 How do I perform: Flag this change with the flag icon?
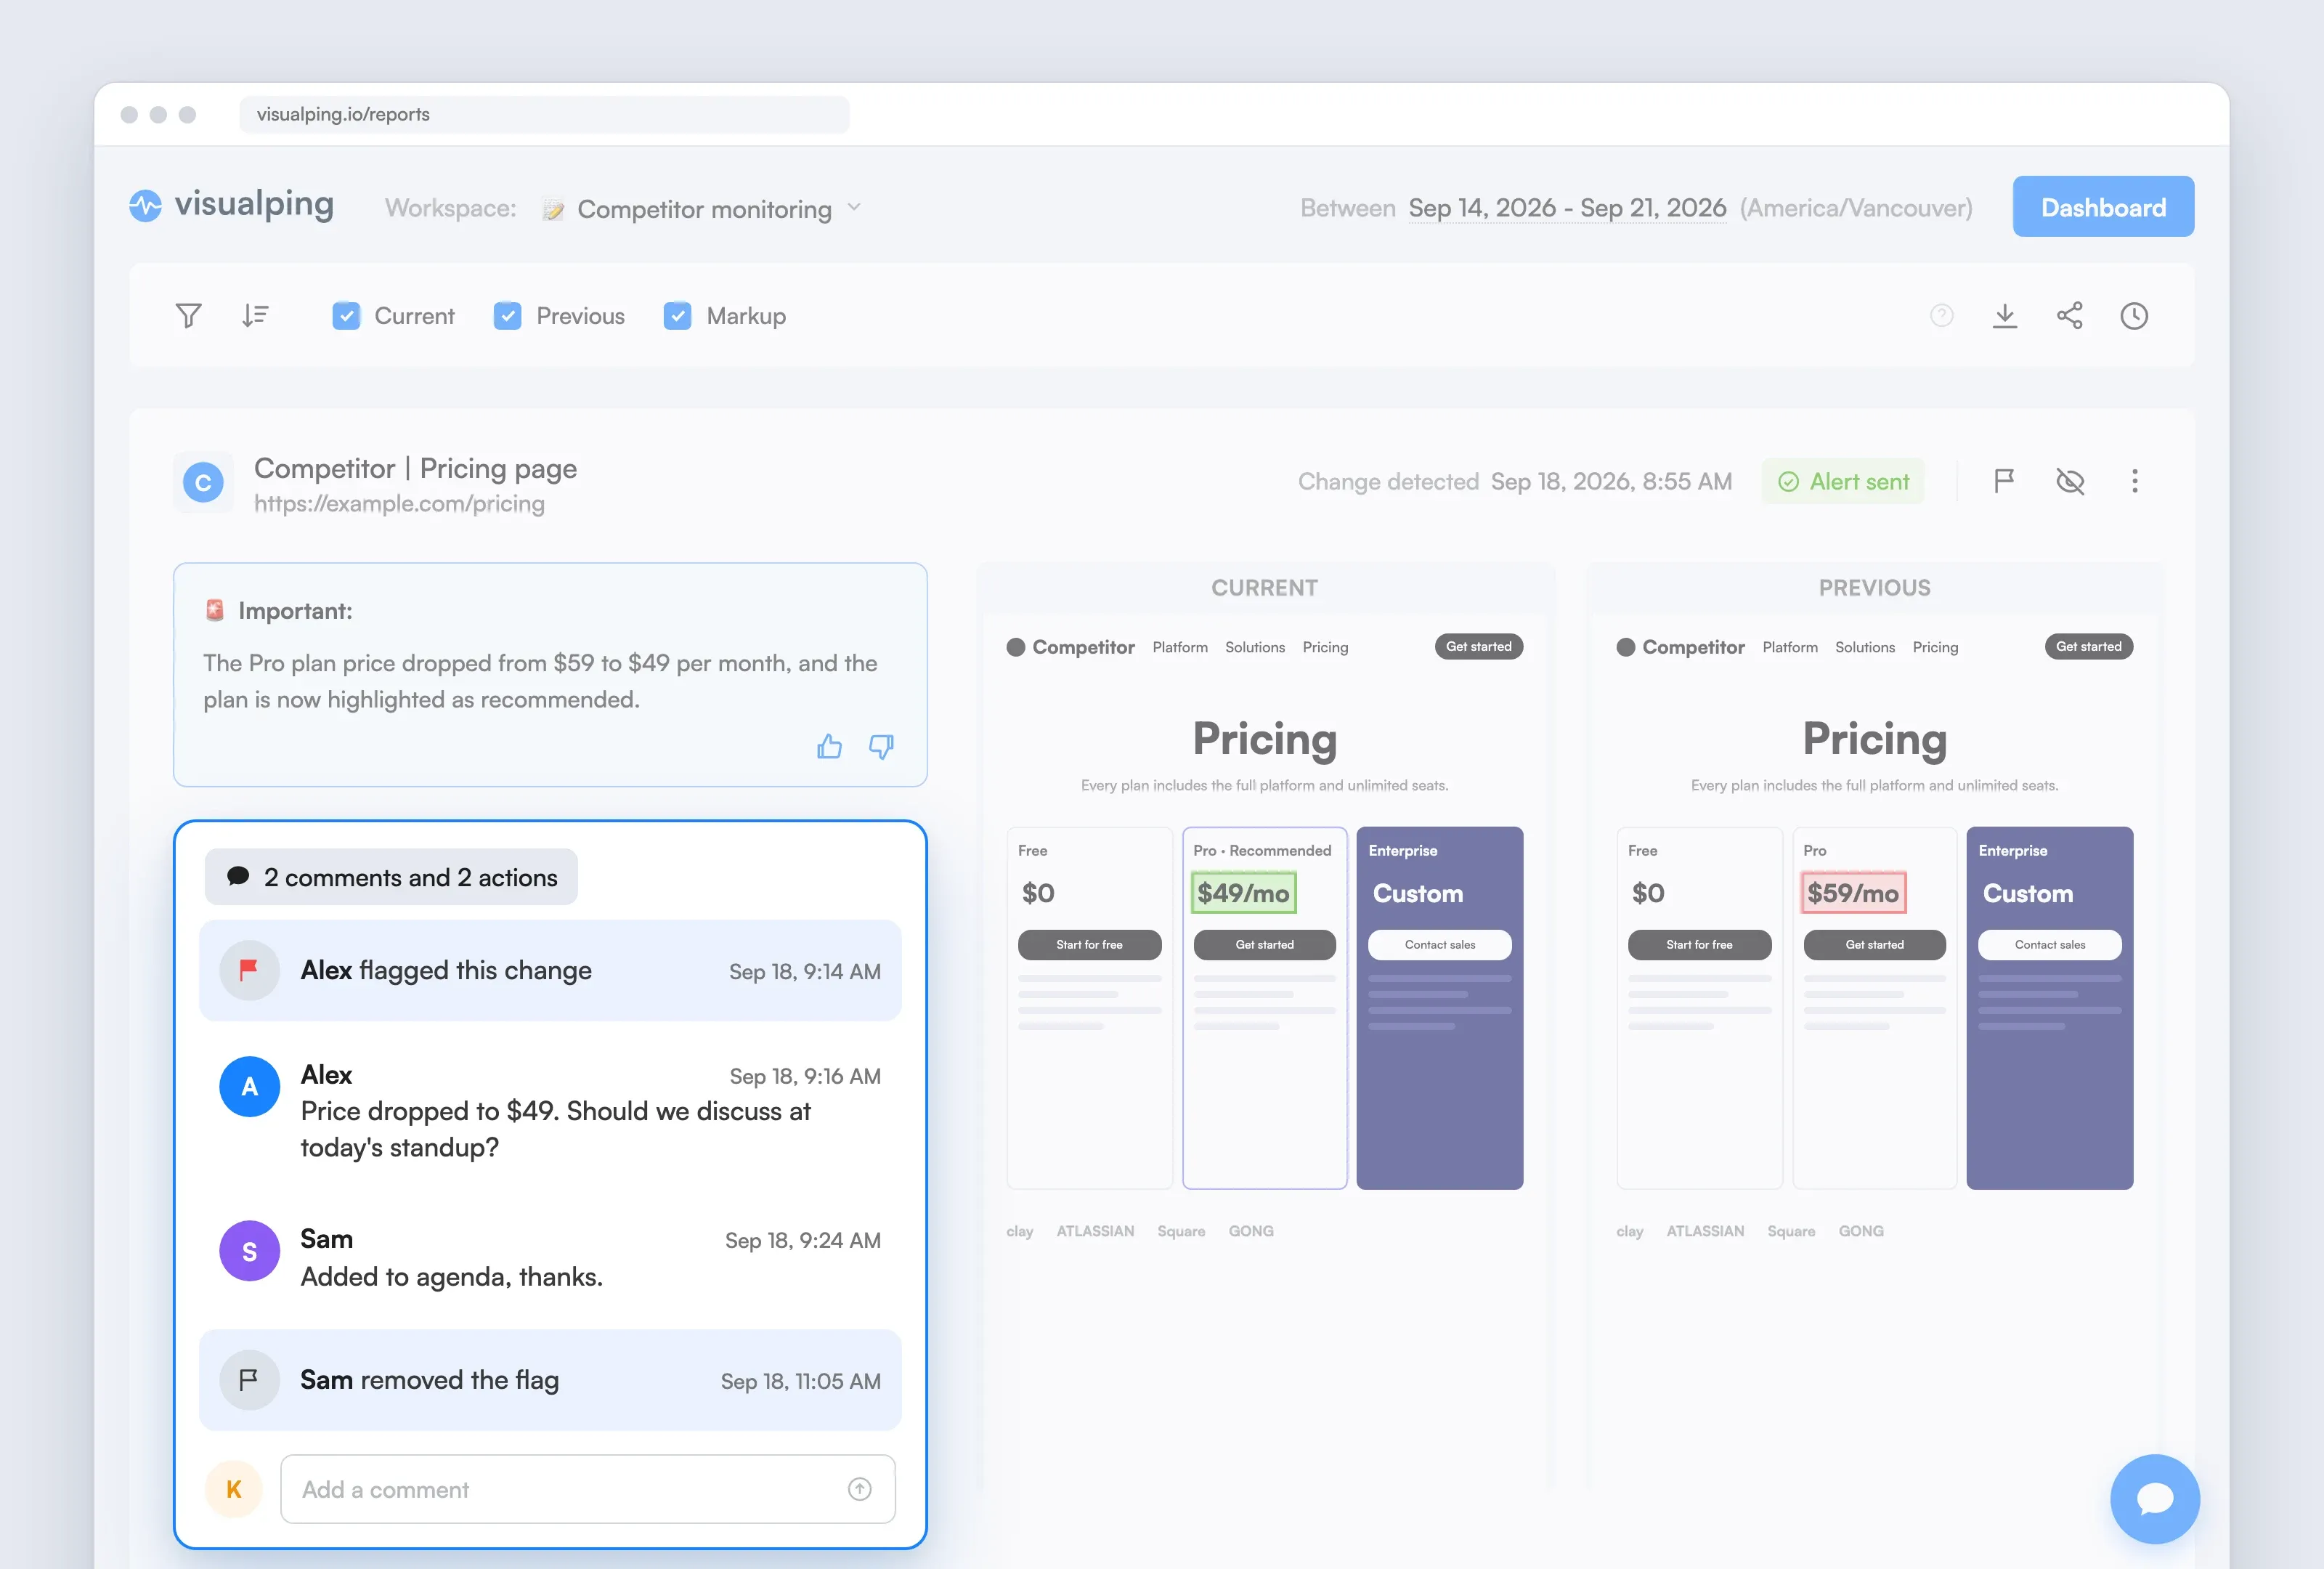point(2003,481)
